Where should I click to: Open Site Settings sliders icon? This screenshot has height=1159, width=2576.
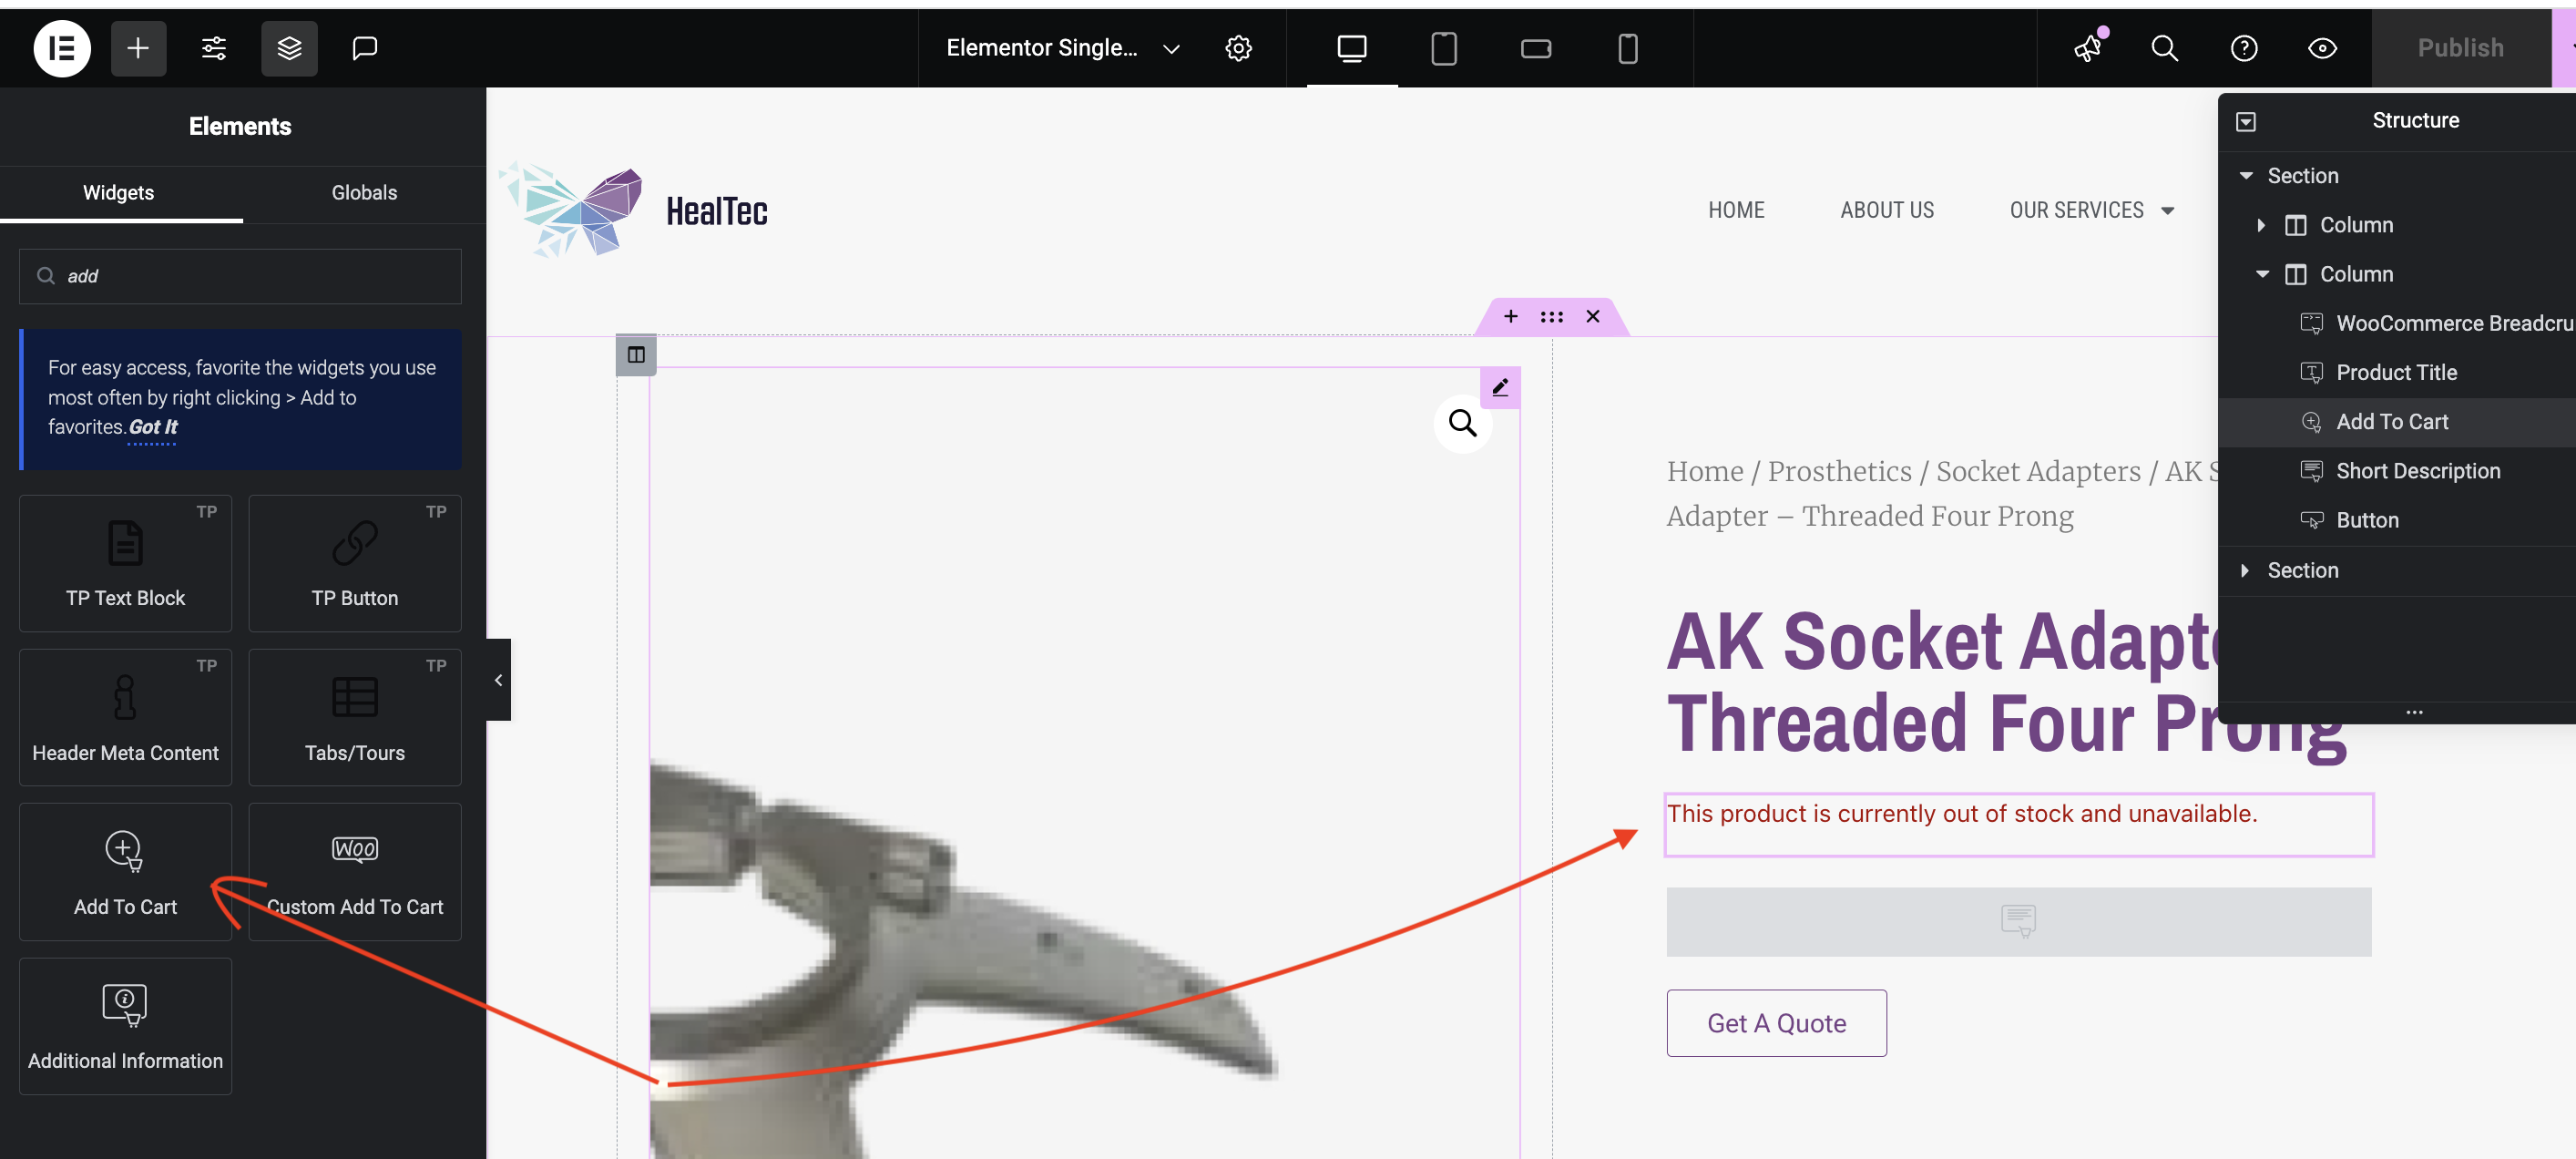point(214,48)
